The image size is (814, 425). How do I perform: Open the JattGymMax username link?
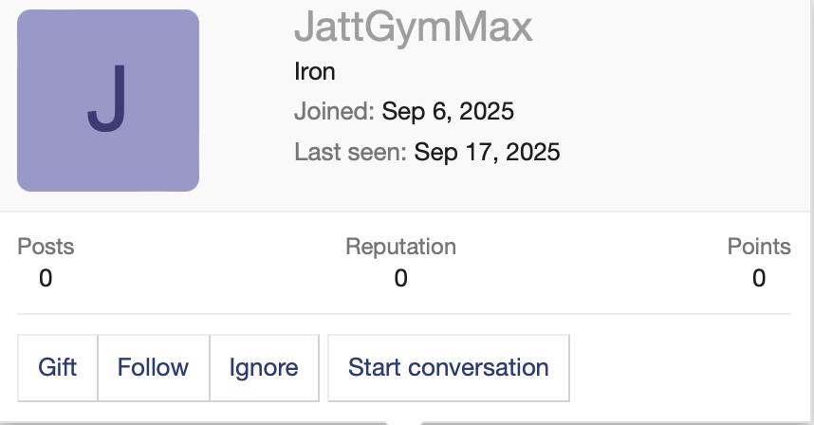point(413,28)
